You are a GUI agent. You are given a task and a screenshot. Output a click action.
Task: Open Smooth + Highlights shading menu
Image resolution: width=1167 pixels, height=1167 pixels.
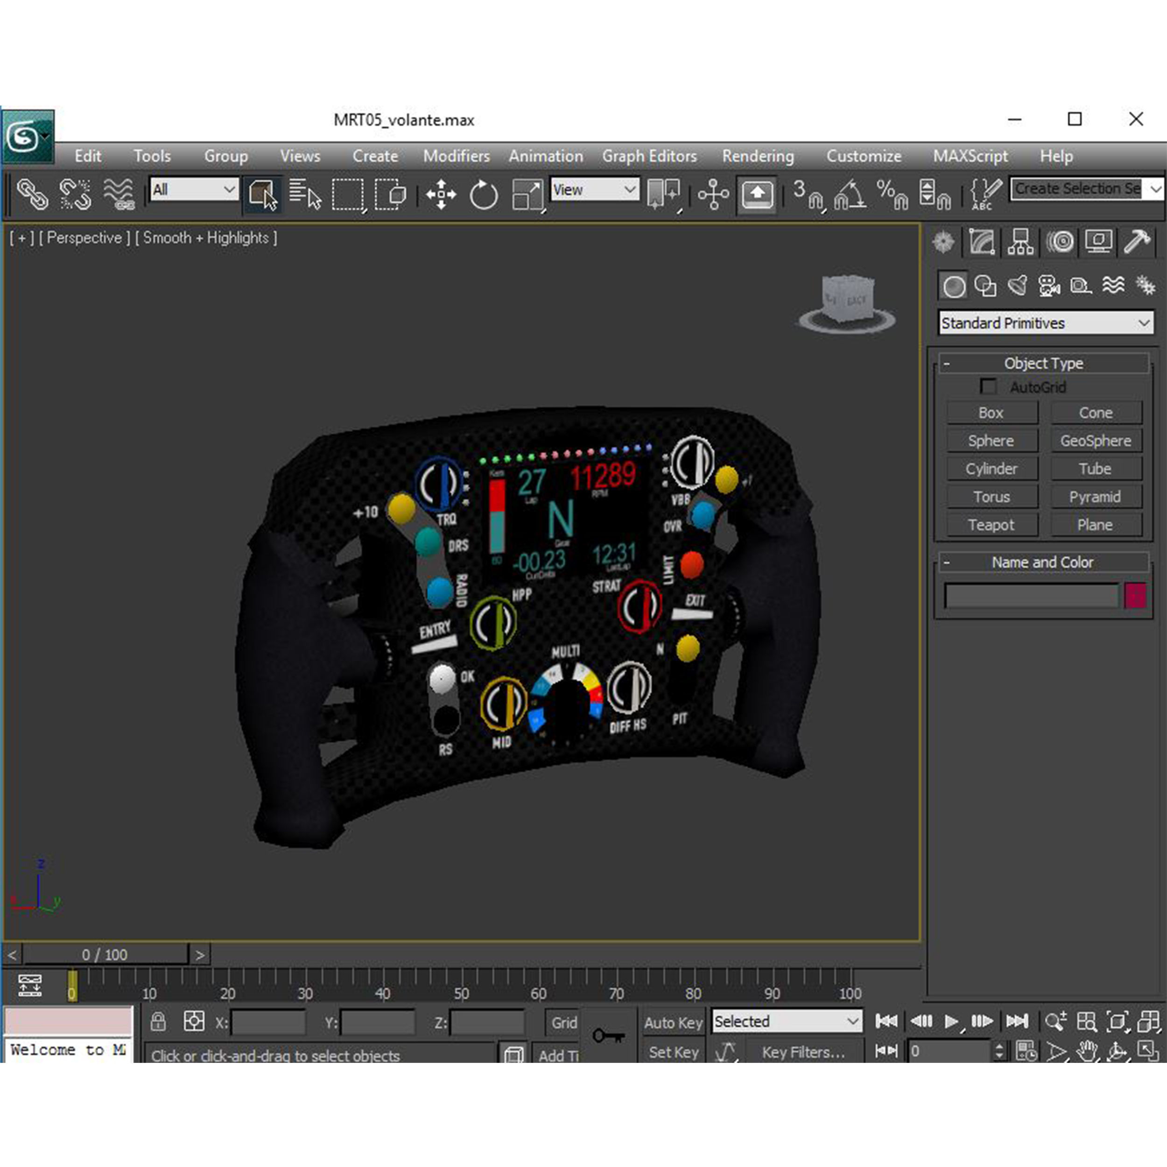(206, 238)
